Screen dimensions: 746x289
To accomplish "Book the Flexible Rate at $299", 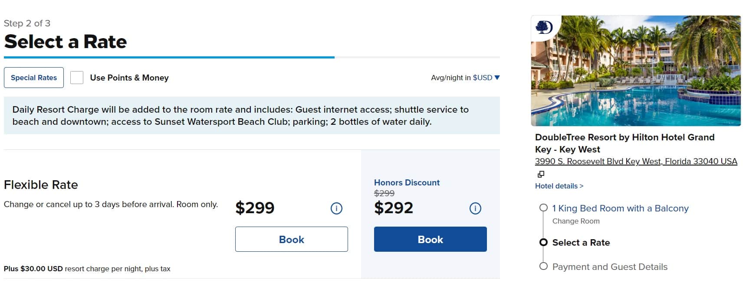I will [x=291, y=239].
